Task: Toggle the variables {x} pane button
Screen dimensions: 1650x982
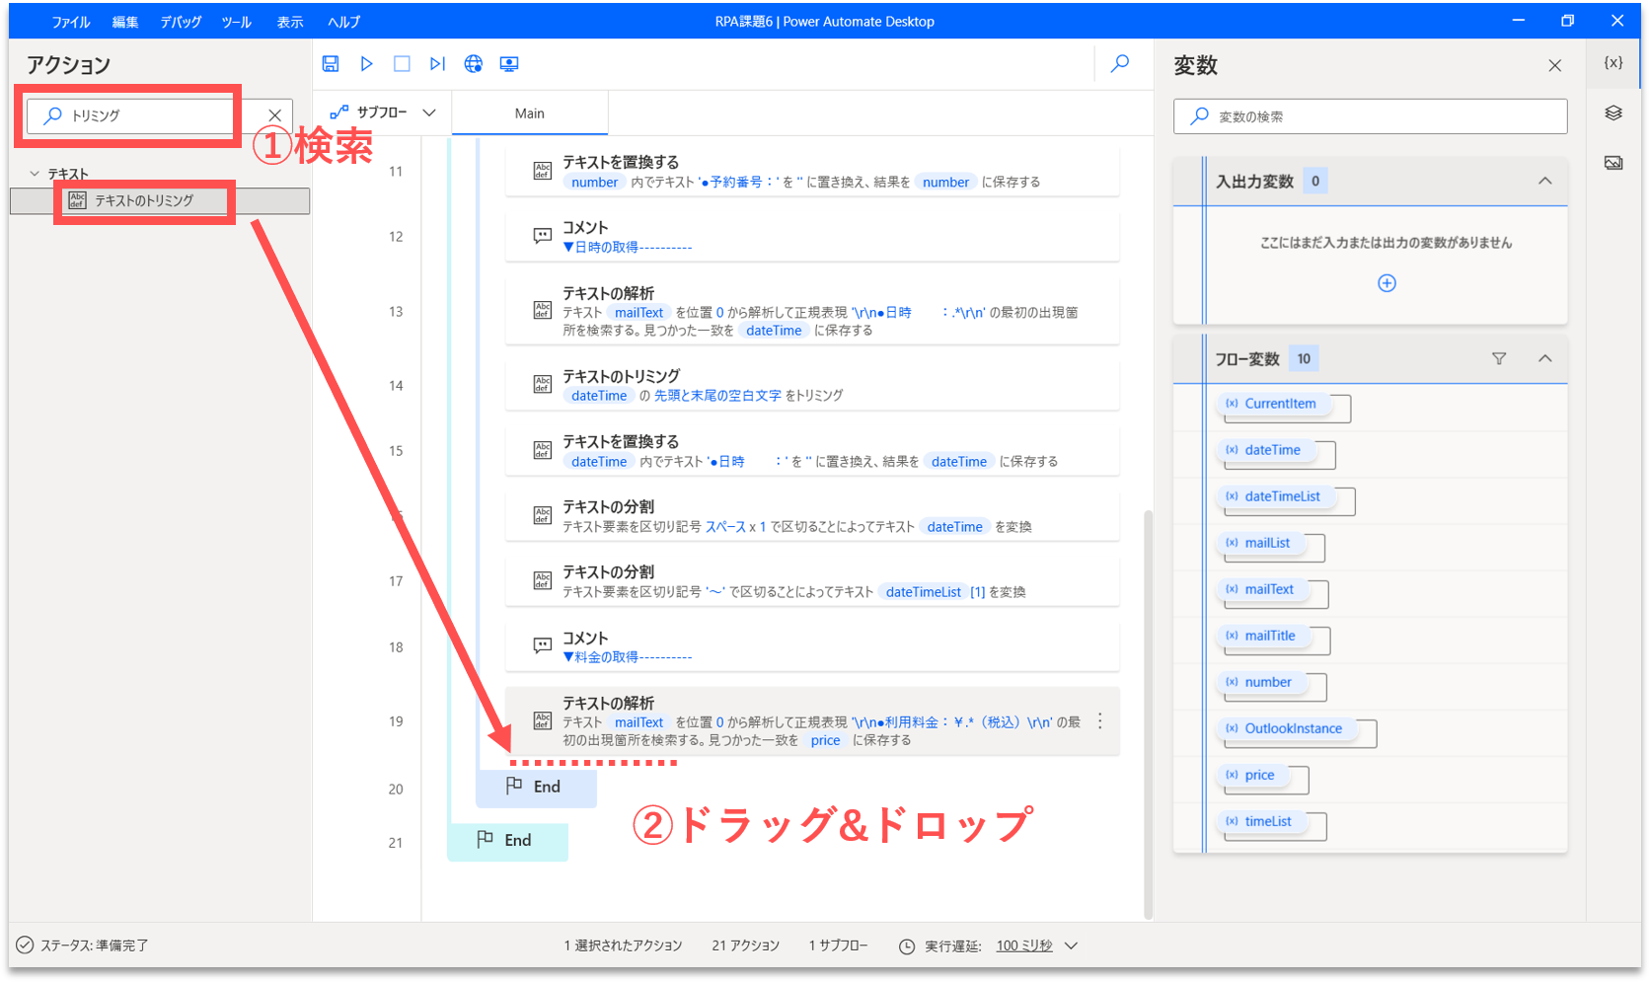Action: (x=1613, y=62)
